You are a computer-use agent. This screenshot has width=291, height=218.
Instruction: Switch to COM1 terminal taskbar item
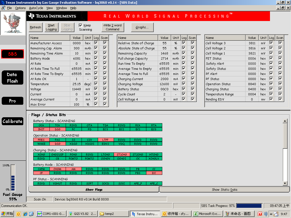(x=51, y=214)
